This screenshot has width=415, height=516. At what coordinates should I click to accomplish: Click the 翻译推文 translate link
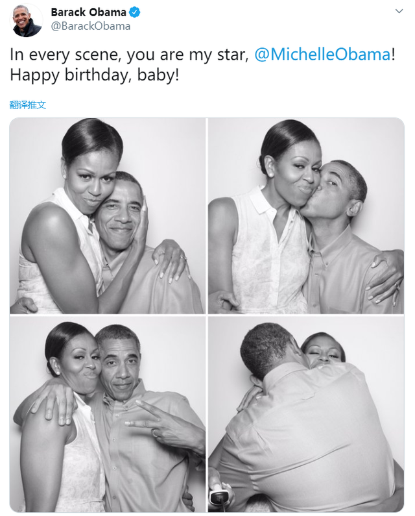point(28,104)
